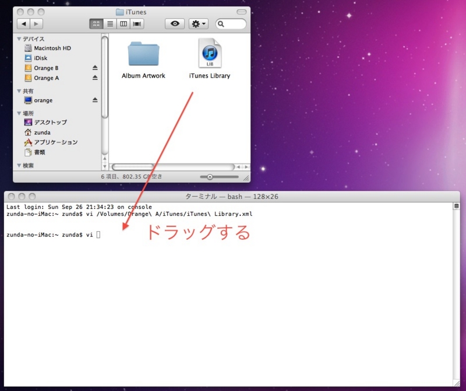The width and height of the screenshot is (466, 391).
Task: Click the current Terminal prompt line
Action: tap(54, 235)
